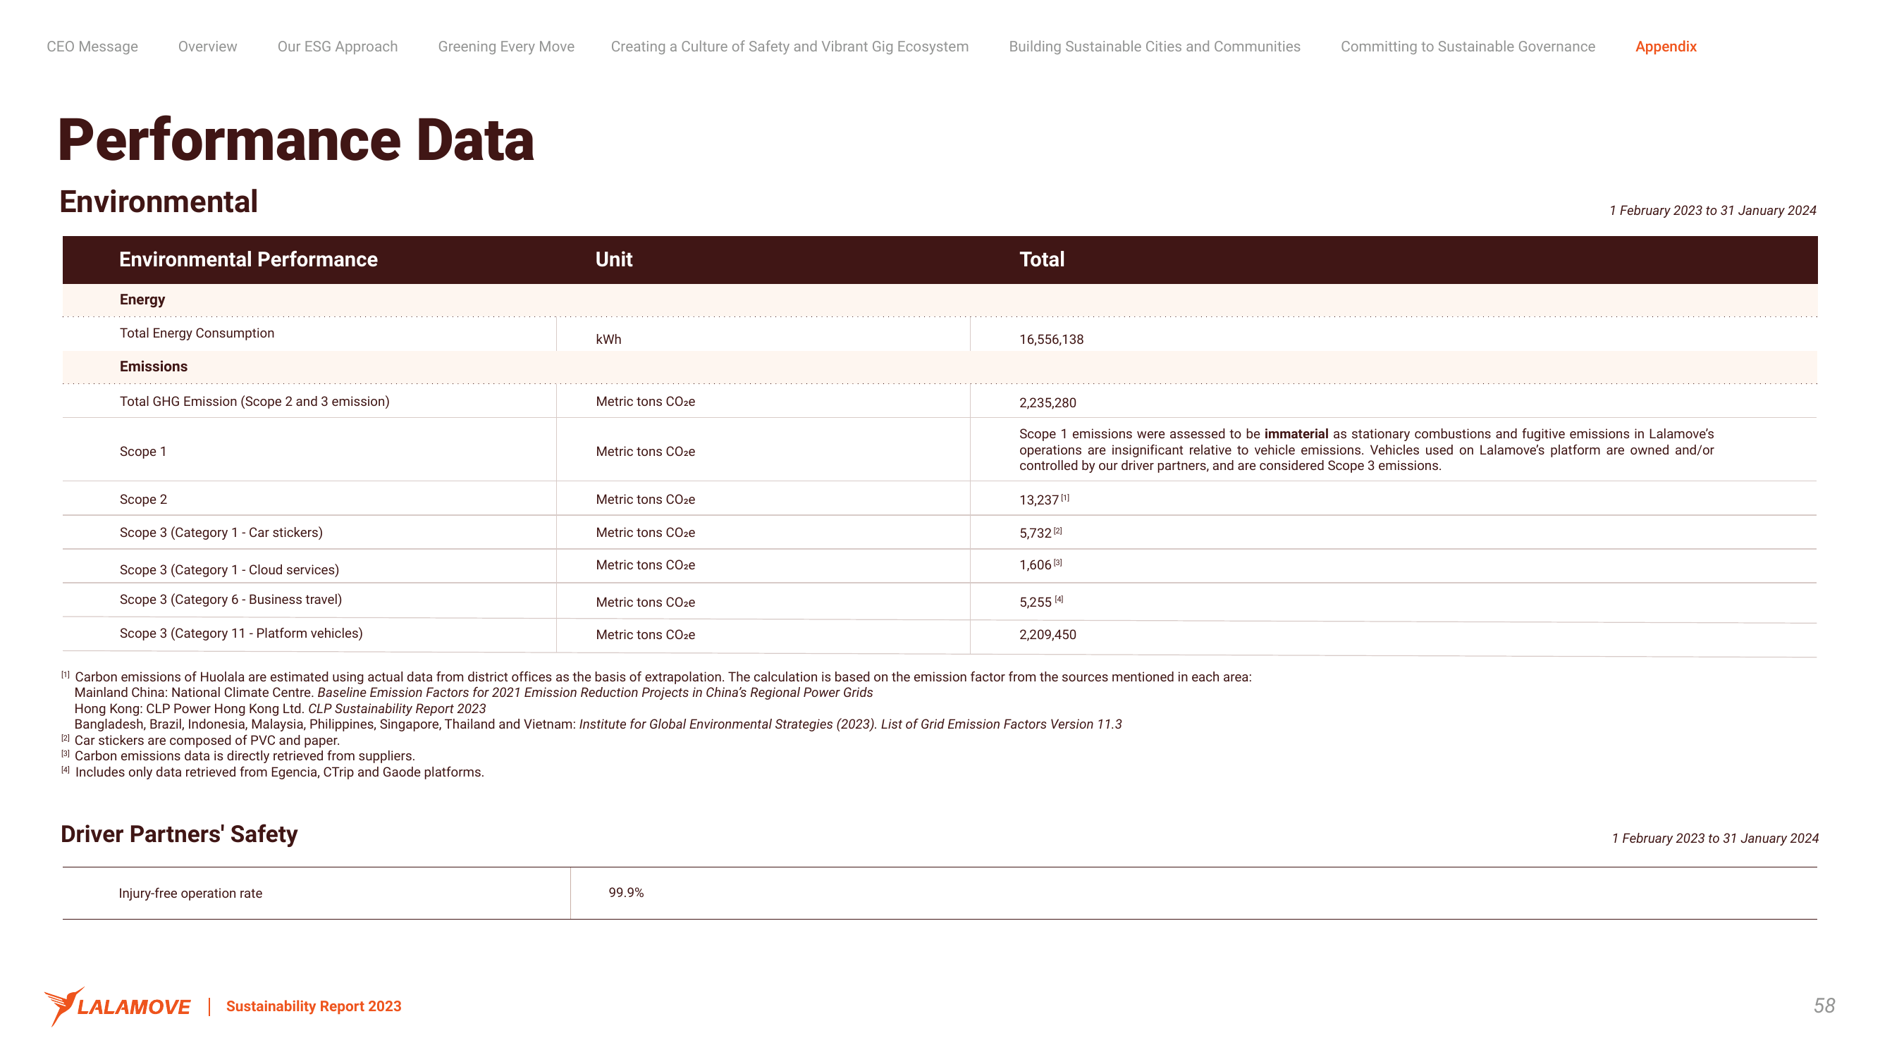Click the bold word immaterial
Viewport: 1880px width, 1057px height.
point(1296,434)
